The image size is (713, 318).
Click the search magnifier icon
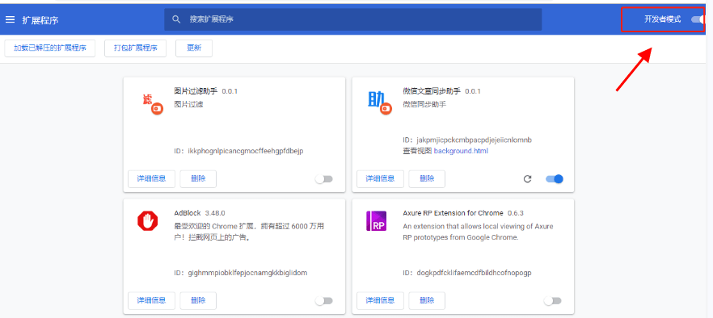click(176, 19)
